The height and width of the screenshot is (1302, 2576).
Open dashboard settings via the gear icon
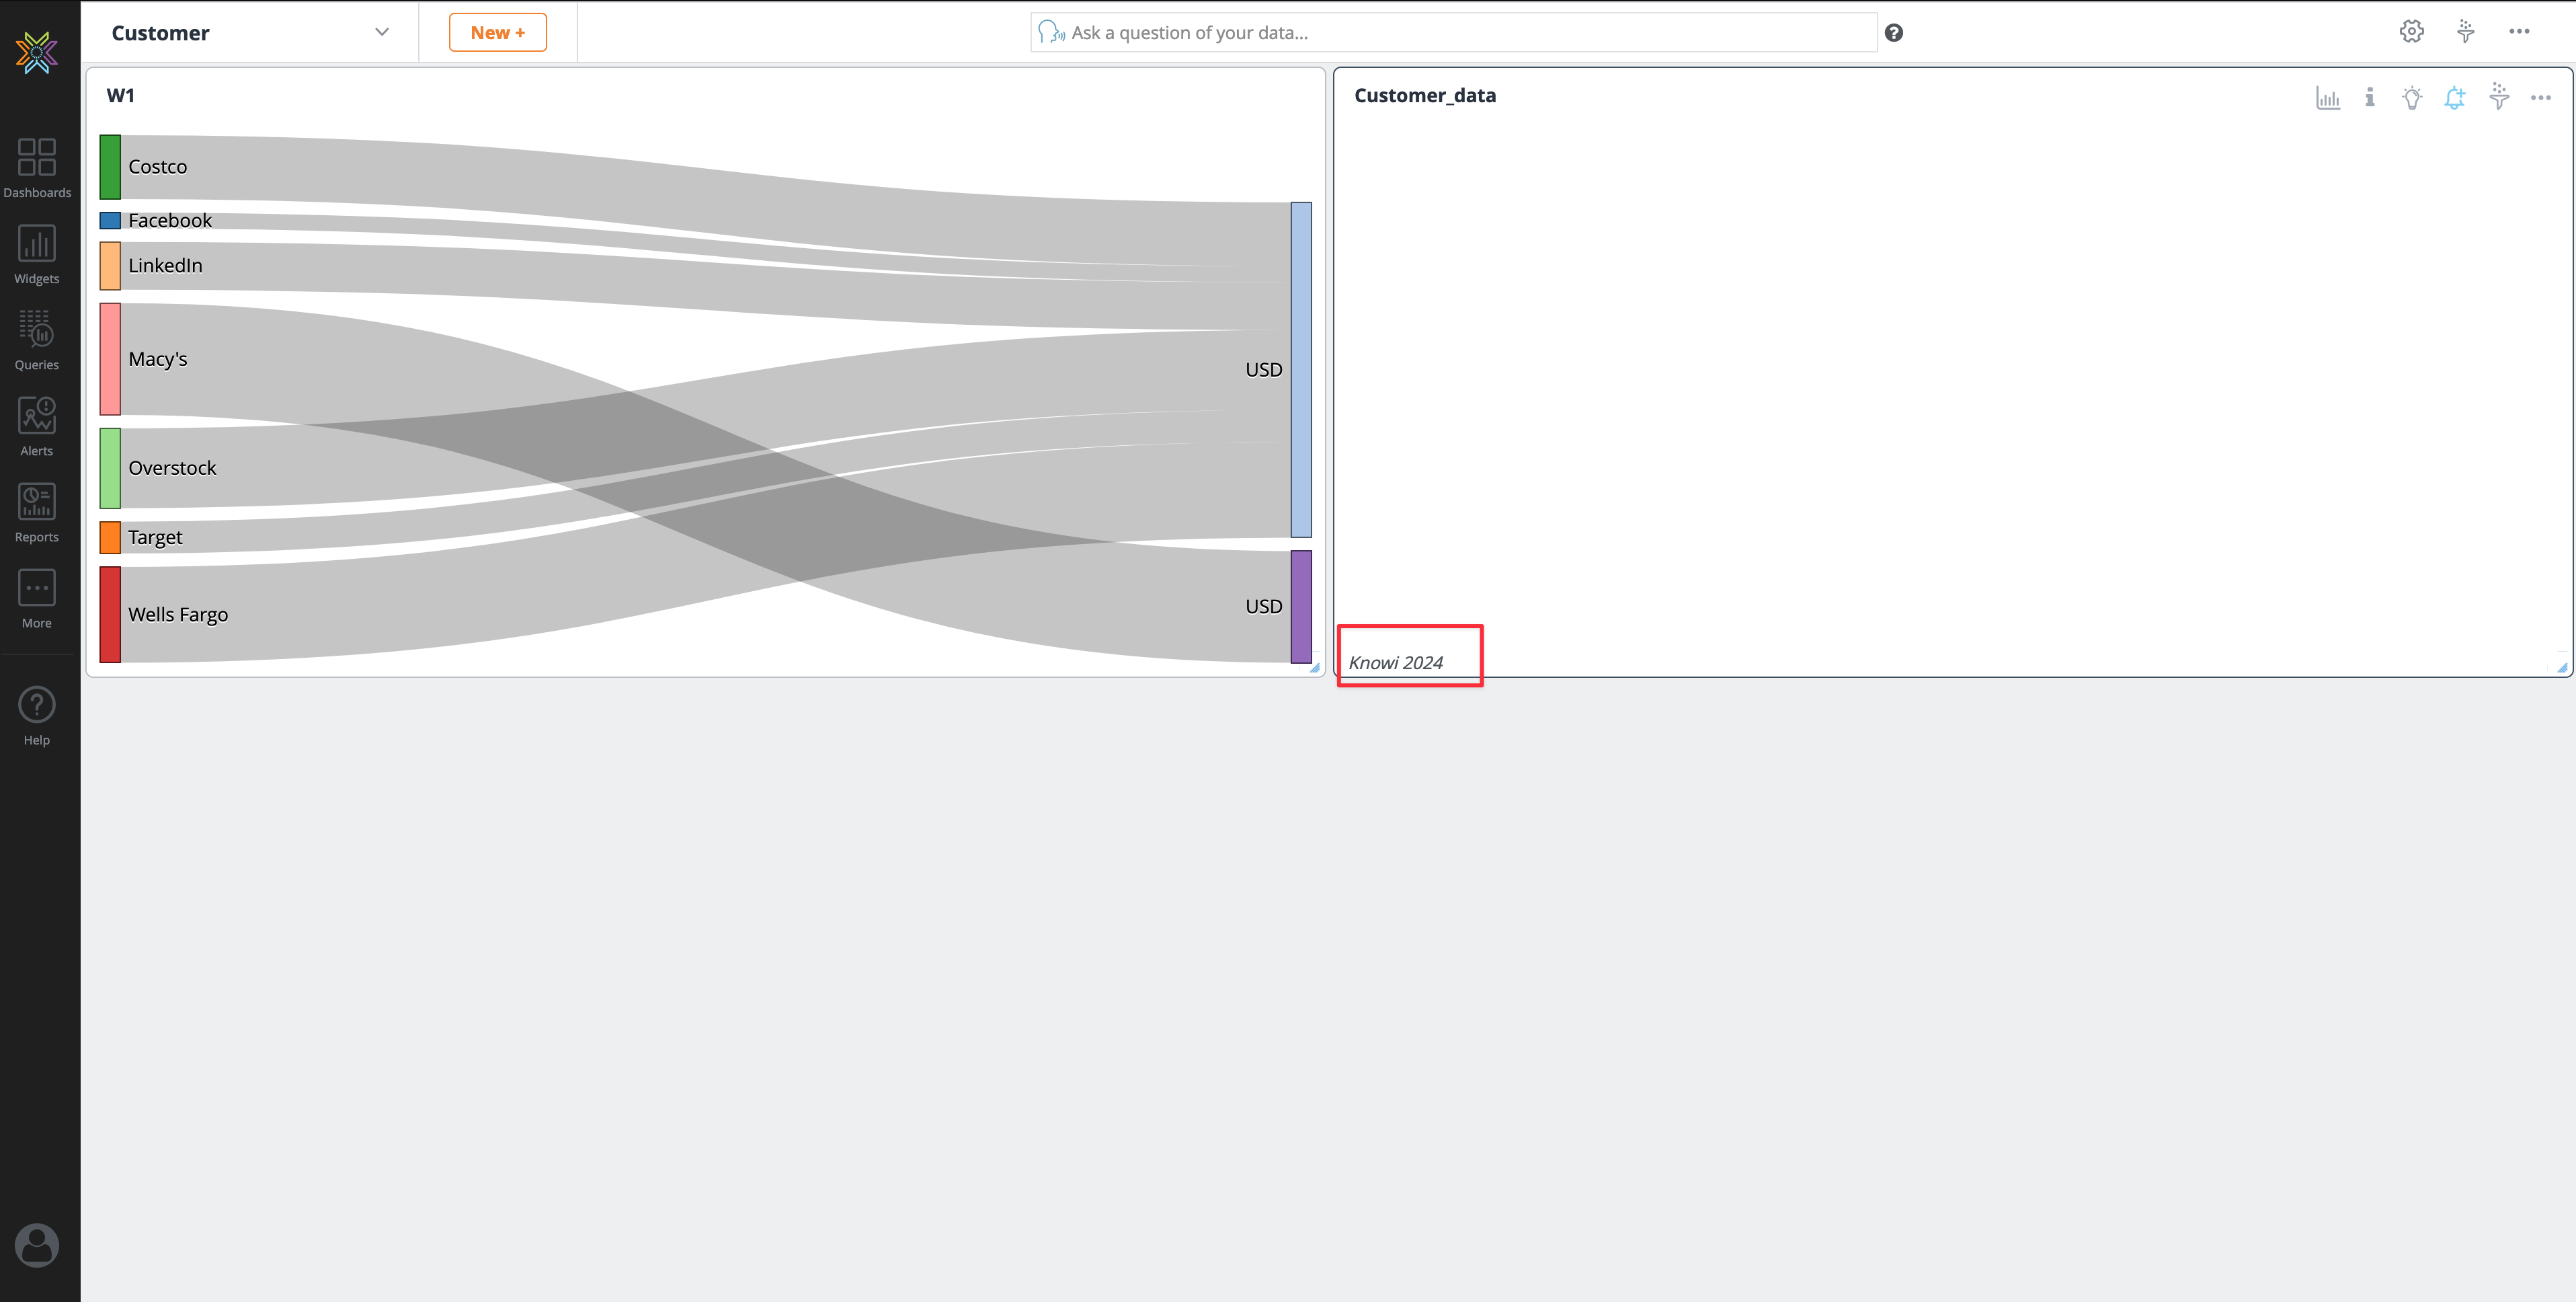click(2411, 31)
